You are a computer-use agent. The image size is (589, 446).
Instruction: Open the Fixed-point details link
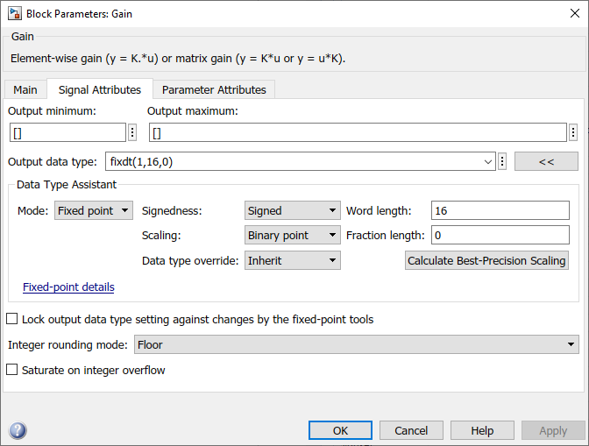pos(68,287)
